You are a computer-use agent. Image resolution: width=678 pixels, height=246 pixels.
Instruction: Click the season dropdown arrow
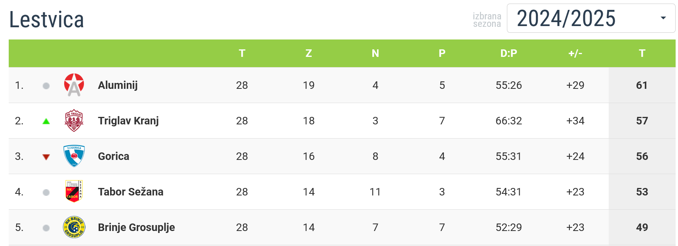663,18
